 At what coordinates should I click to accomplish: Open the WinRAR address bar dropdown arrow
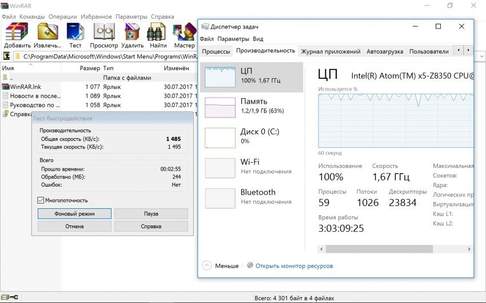[482, 56]
